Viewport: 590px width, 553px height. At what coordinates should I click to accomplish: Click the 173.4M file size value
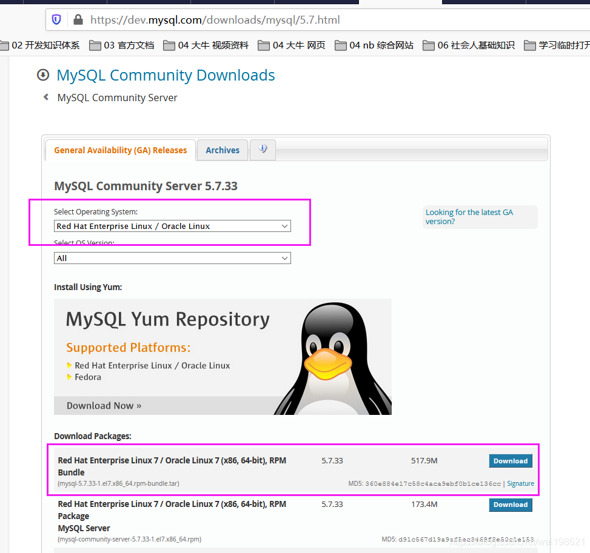coord(424,504)
